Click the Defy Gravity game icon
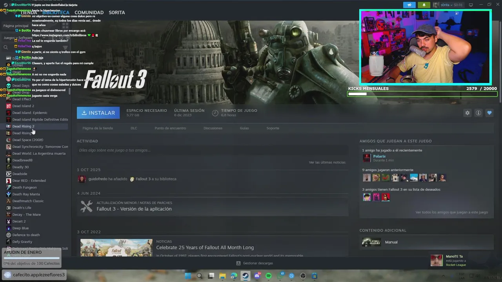This screenshot has height=282, width=502. click(x=9, y=242)
